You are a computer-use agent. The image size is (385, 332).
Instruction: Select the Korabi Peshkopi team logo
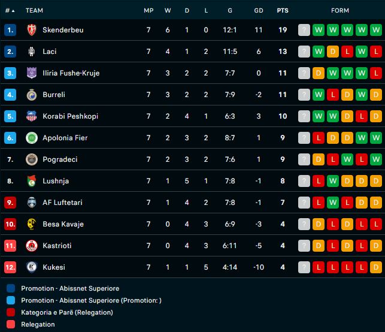tap(32, 116)
